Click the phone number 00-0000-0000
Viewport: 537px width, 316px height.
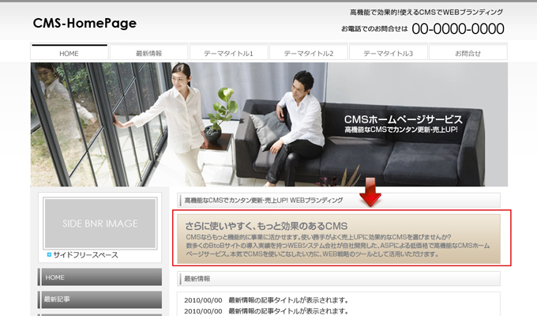tap(457, 29)
